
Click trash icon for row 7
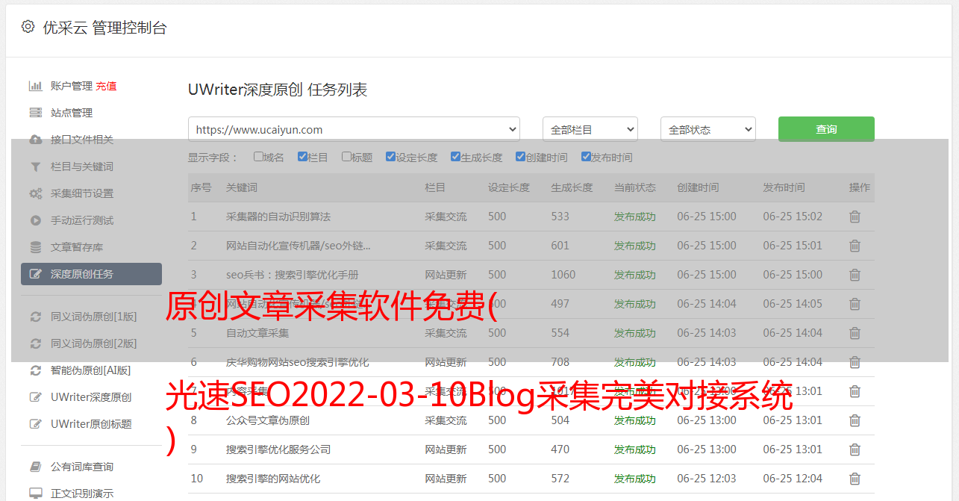(855, 391)
